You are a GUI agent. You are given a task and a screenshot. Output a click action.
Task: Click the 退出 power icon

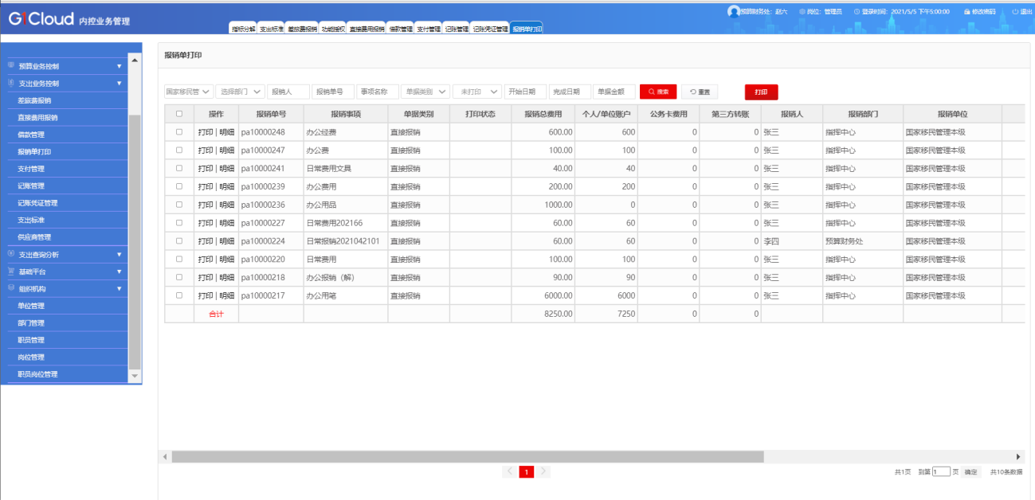pos(1015,12)
